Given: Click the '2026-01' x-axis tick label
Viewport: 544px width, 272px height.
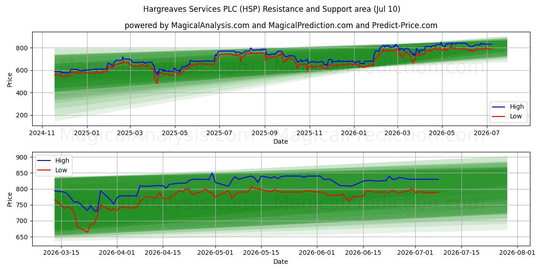Looking at the screenshot, I should [x=354, y=133].
